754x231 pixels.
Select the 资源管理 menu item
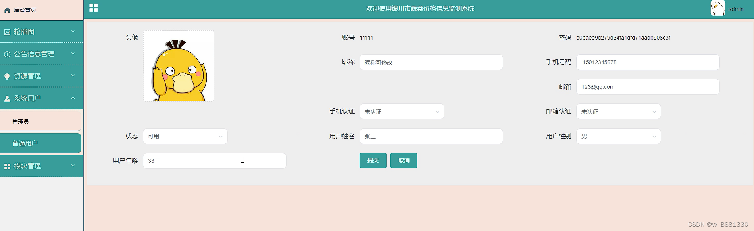click(x=42, y=76)
